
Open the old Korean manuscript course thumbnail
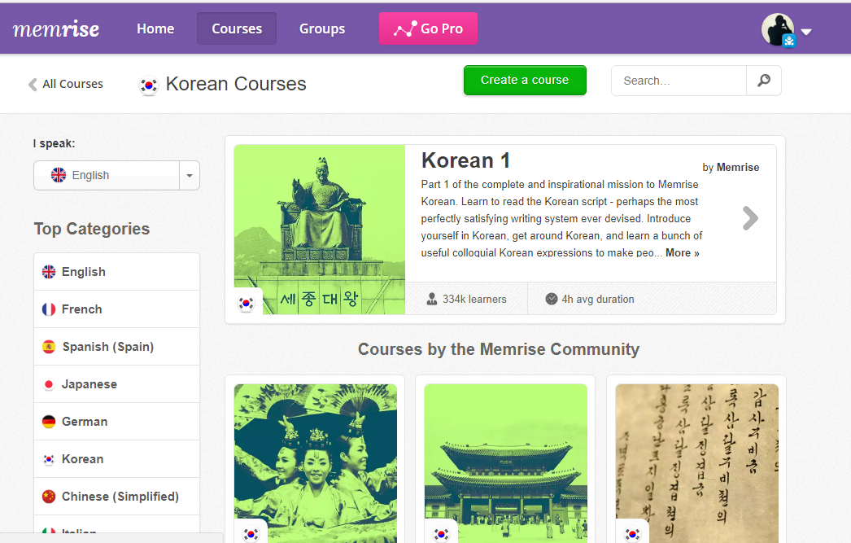tap(697, 464)
